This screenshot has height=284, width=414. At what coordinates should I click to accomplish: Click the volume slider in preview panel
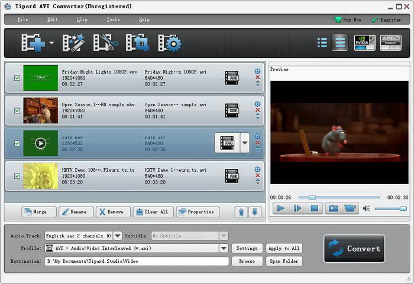pos(390,208)
